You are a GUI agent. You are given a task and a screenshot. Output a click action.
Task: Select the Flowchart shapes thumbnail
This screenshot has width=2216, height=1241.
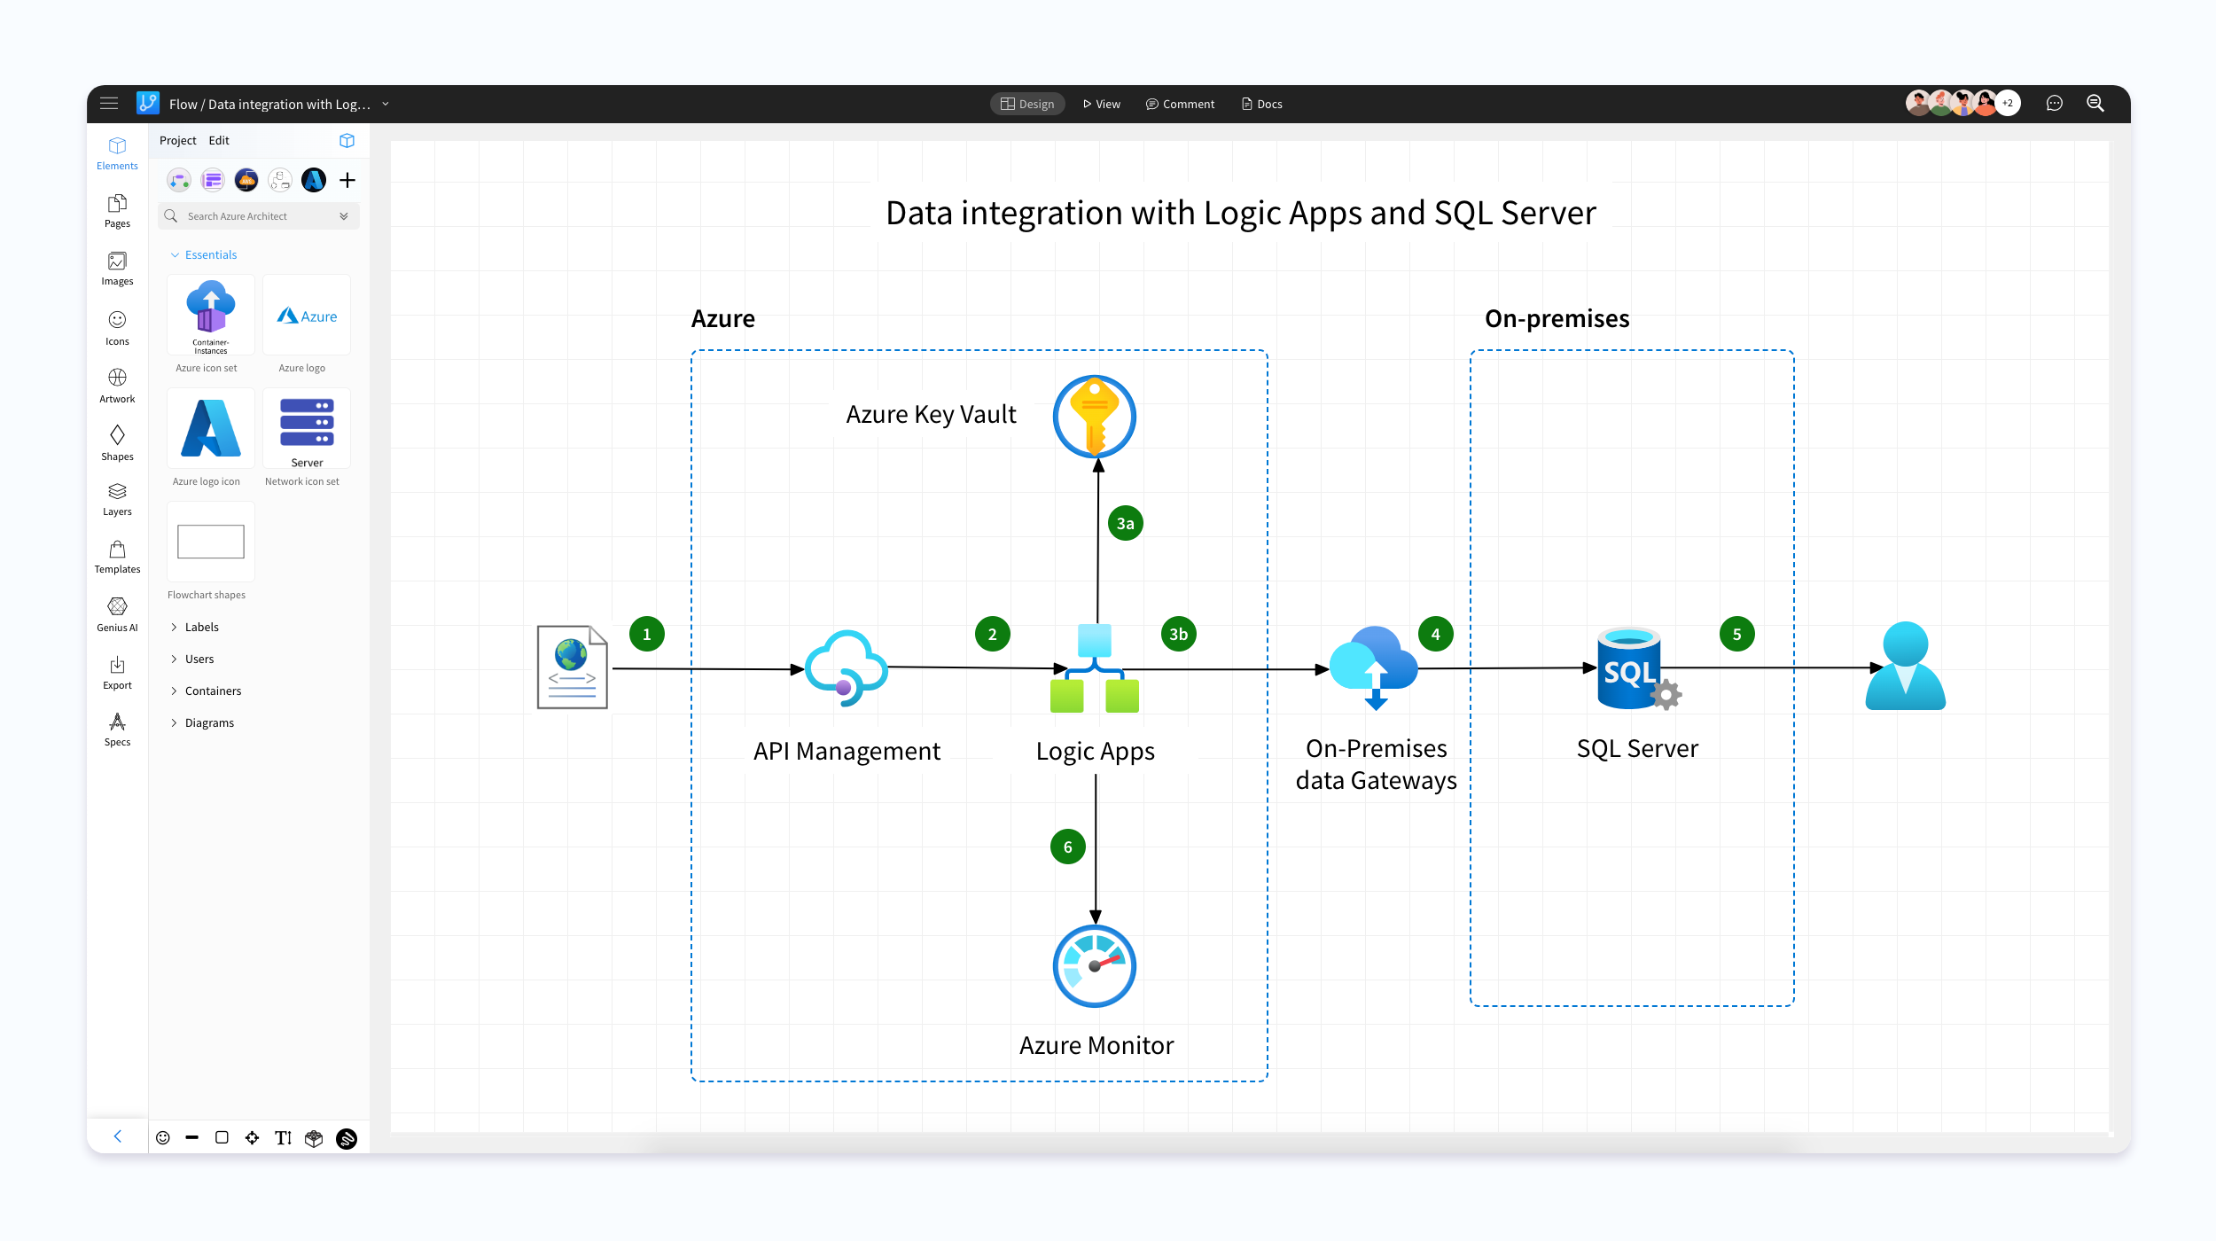(211, 542)
